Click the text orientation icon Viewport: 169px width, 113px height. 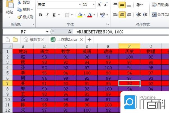tap(139, 5)
